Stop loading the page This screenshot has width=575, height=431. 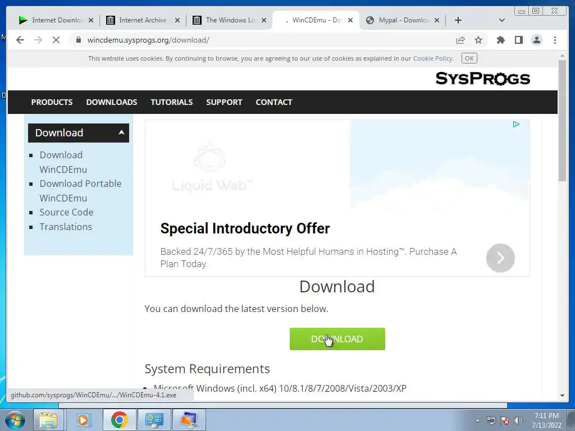[56, 40]
